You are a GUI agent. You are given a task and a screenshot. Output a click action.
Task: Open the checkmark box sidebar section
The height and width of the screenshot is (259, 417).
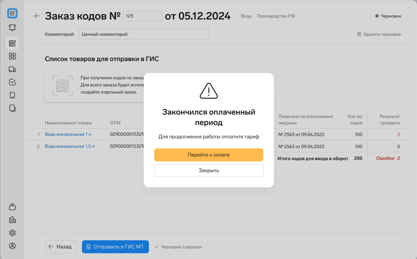[12, 82]
